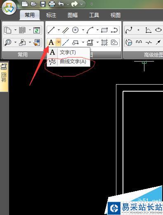Viewport: 163px width, 215px height.
Task: Expand the undo history dropdown arrow
Action: pos(68,5)
